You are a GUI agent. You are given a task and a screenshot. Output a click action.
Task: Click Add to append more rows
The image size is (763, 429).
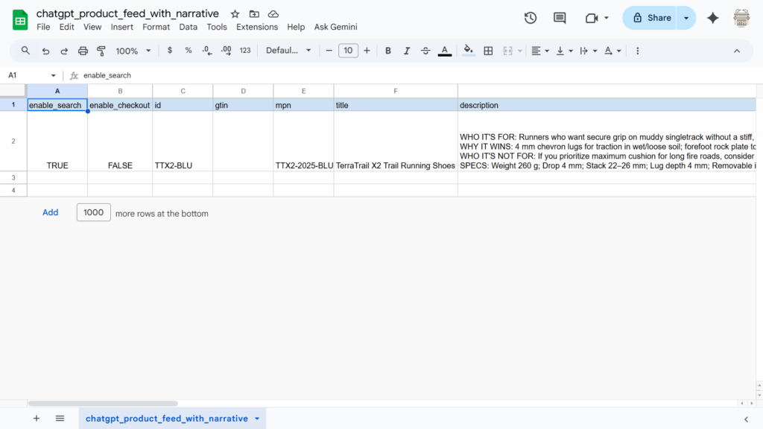click(50, 212)
